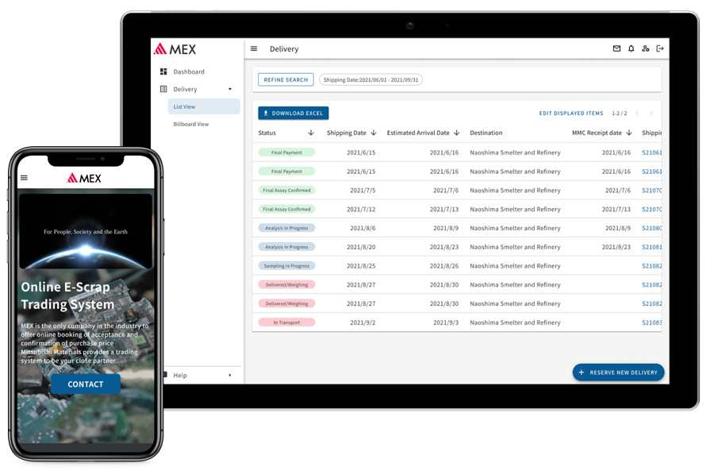Click the logout icon
714x474 pixels.
coord(660,48)
